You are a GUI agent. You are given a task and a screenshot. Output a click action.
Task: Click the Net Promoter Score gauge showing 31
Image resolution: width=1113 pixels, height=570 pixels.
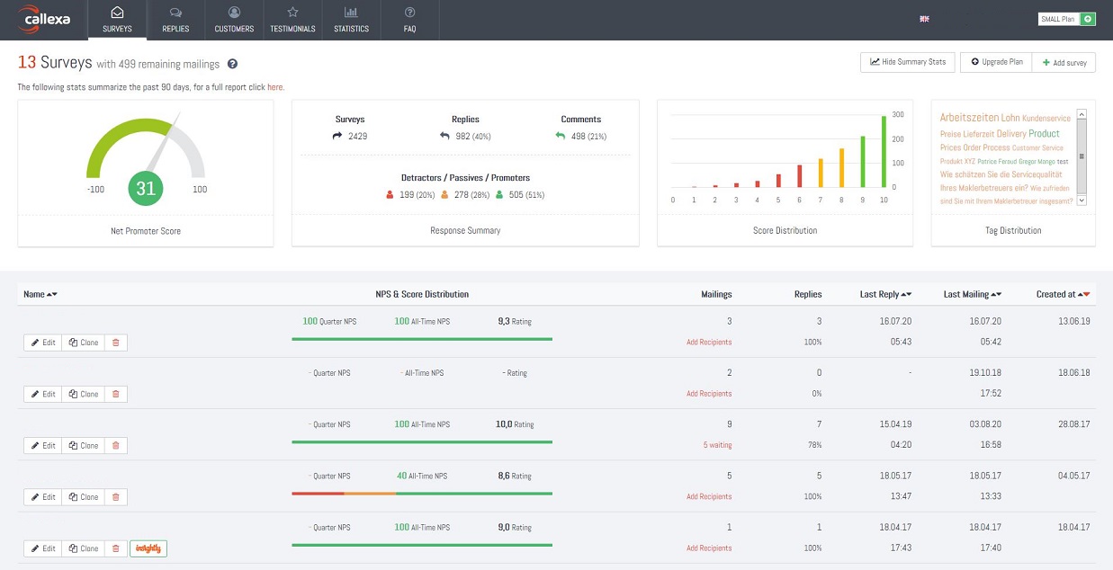point(146,158)
